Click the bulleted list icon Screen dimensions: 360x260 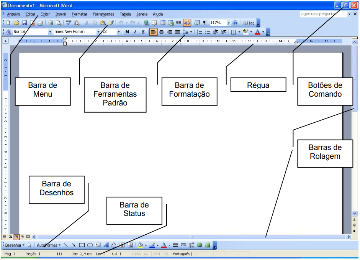click(x=208, y=32)
